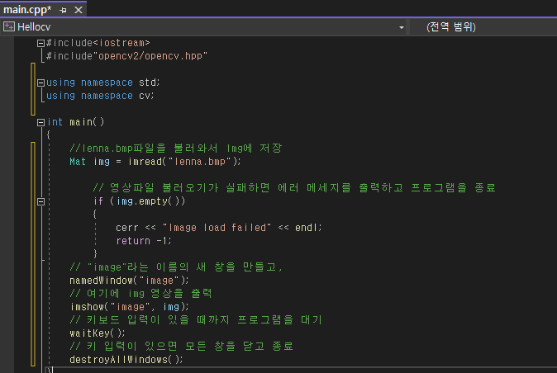The width and height of the screenshot is (557, 373).
Task: Click the imread("lenna.bmp") call
Action: 184,162
